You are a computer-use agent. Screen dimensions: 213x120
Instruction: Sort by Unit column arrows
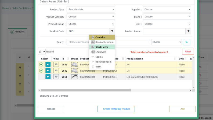tap(186, 59)
